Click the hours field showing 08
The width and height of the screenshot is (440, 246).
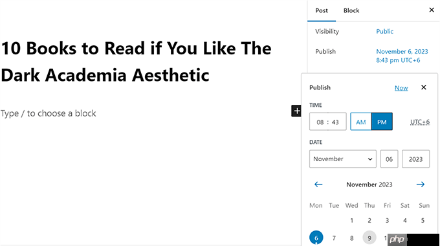[x=320, y=122]
